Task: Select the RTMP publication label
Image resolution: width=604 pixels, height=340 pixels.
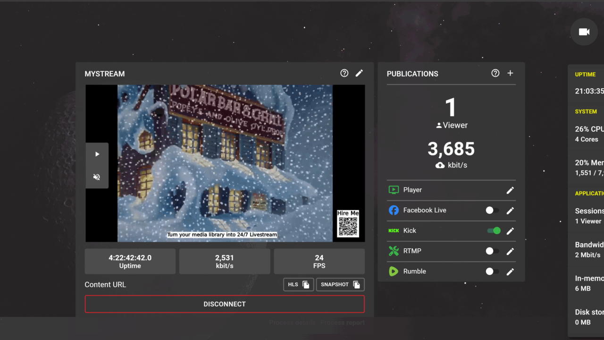Action: tap(412, 251)
